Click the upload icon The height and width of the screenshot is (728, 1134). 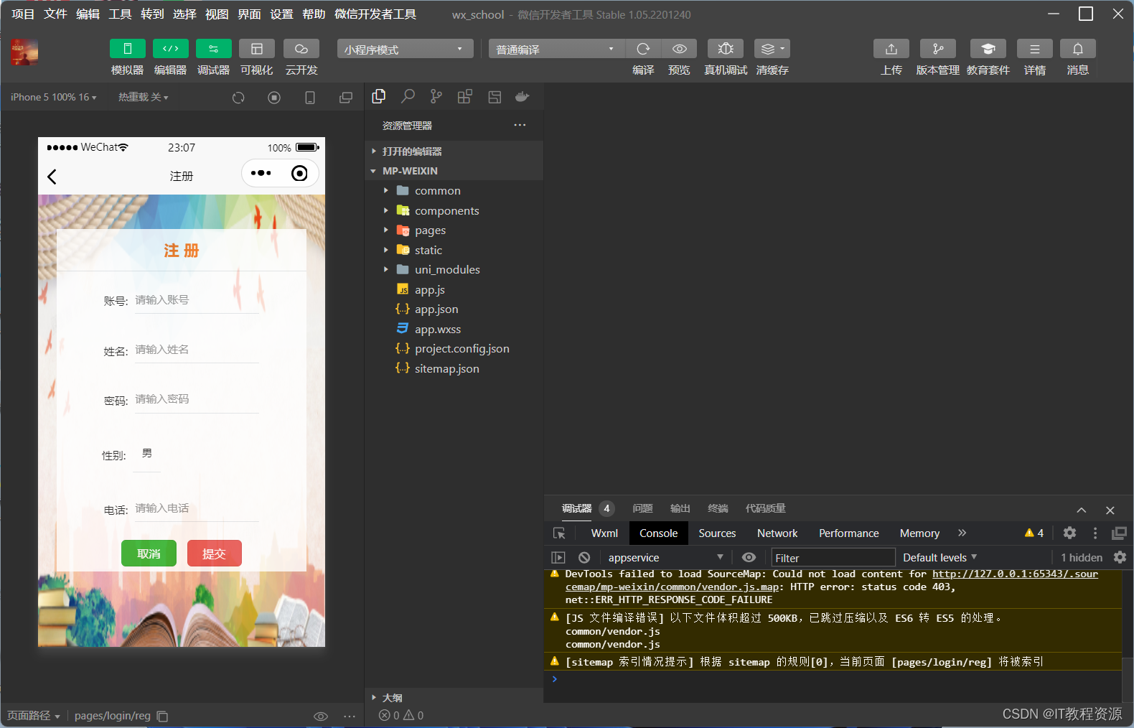click(x=891, y=49)
